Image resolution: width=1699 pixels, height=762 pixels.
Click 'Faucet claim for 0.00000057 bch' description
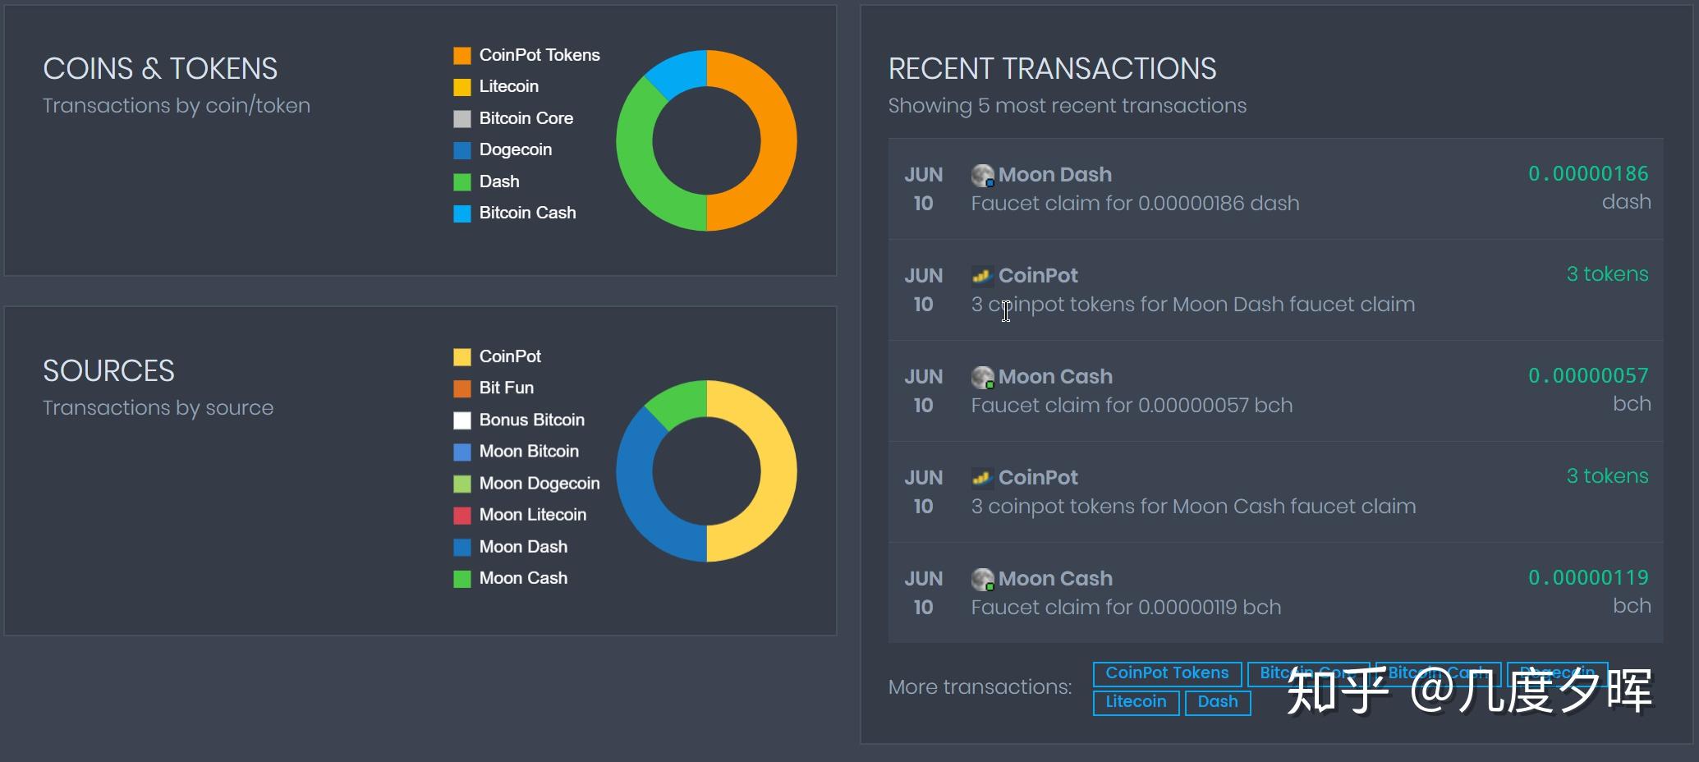(1132, 406)
